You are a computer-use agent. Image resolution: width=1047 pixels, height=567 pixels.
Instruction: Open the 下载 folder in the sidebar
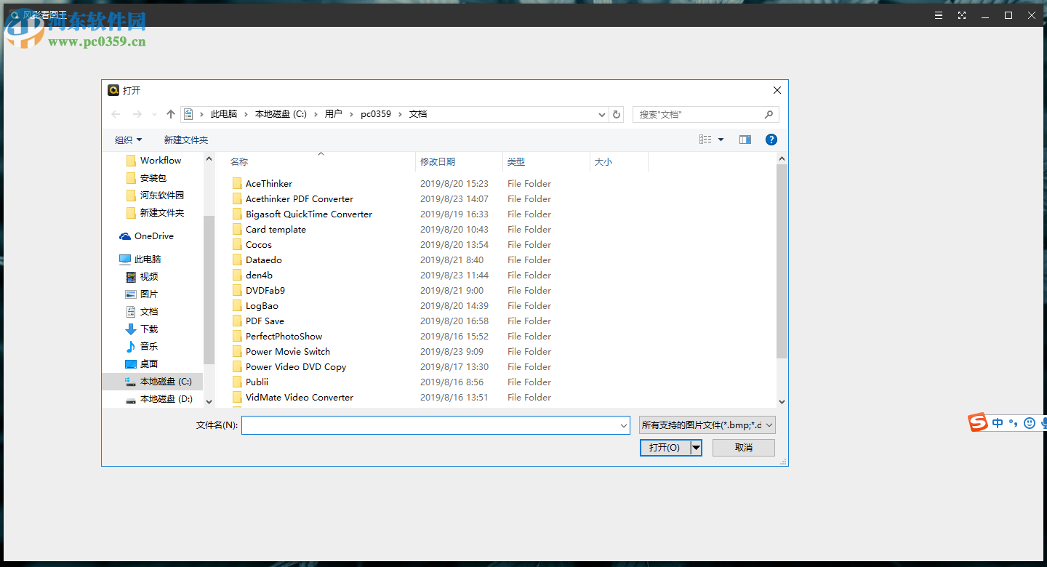pyautogui.click(x=142, y=329)
